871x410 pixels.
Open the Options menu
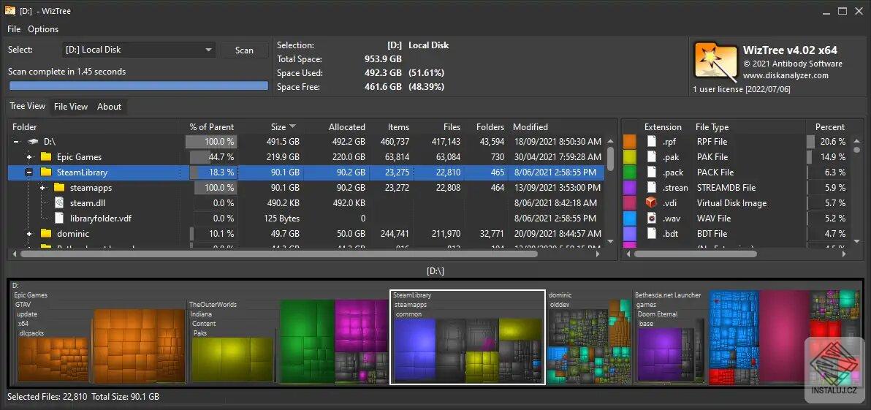(x=43, y=29)
